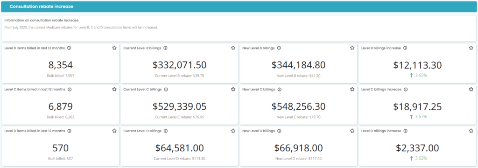Star the Level D billings increase card
This screenshot has width=478, height=168.
471,131
